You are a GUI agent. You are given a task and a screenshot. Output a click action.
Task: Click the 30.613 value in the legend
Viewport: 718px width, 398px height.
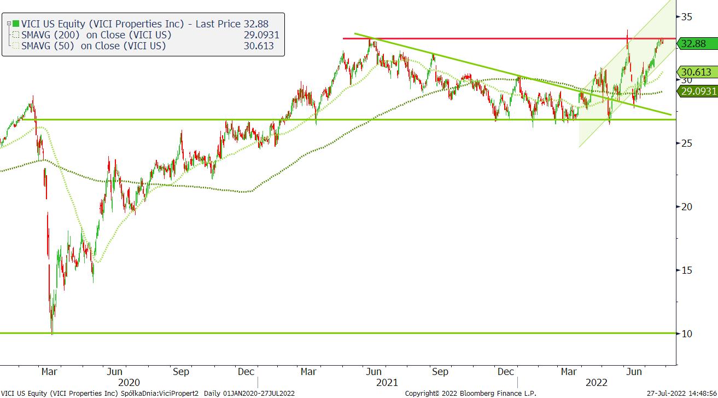click(259, 46)
